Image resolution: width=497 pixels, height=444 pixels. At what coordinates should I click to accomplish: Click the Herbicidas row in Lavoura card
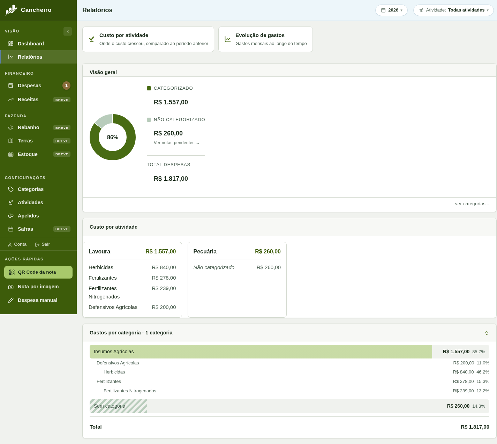pos(132,267)
